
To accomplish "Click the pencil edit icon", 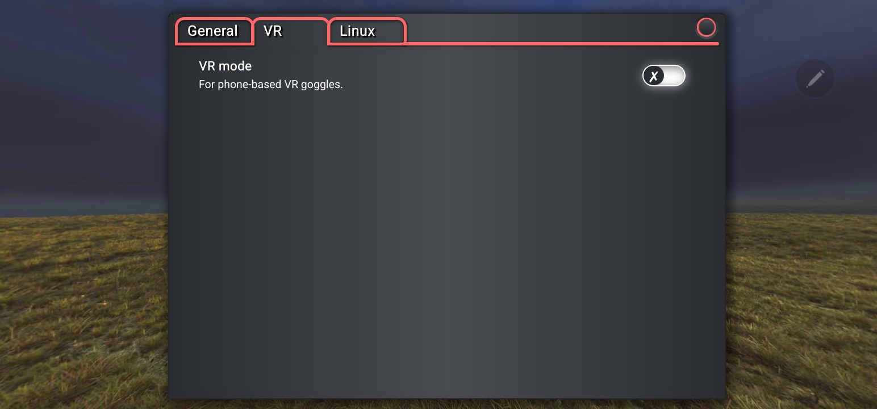I will point(815,78).
